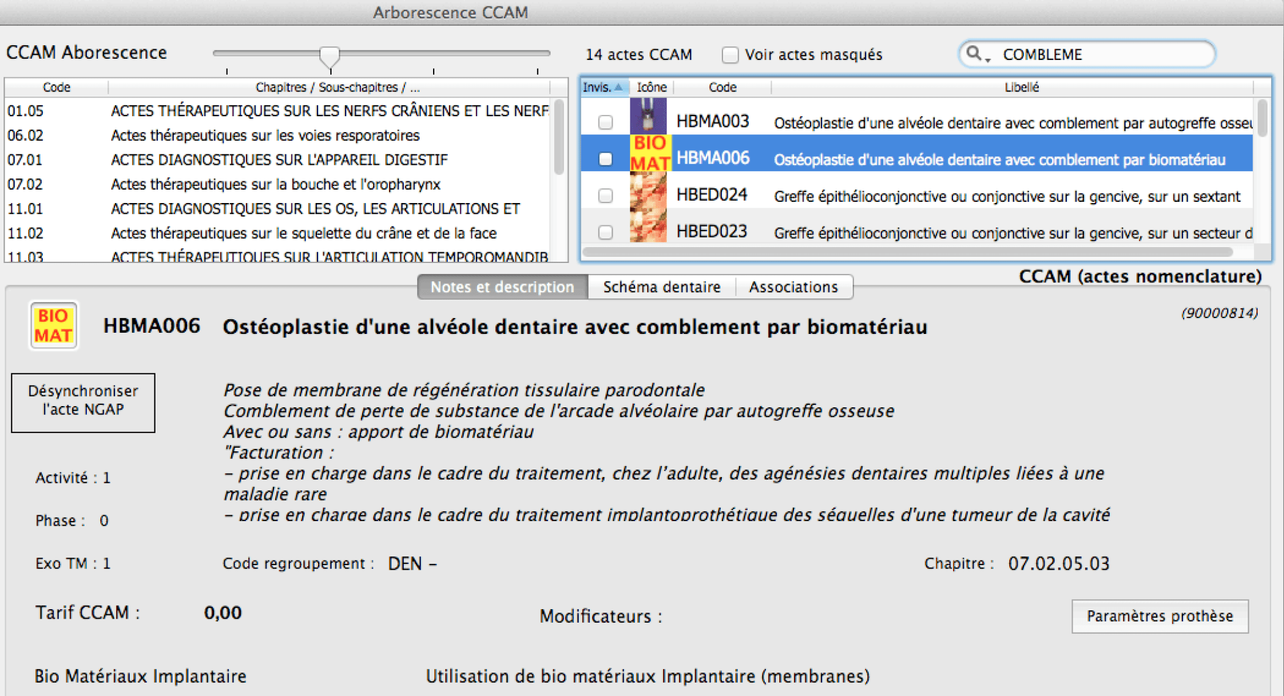1284x696 pixels.
Task: Click Désynchroniser l'acte NGAP button
Action: [x=83, y=403]
